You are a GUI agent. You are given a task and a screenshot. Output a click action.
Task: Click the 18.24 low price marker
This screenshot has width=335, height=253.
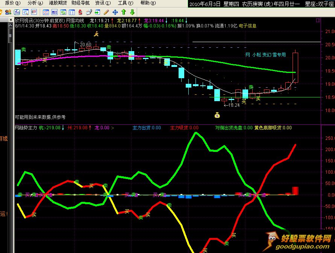pyautogui.click(x=234, y=105)
